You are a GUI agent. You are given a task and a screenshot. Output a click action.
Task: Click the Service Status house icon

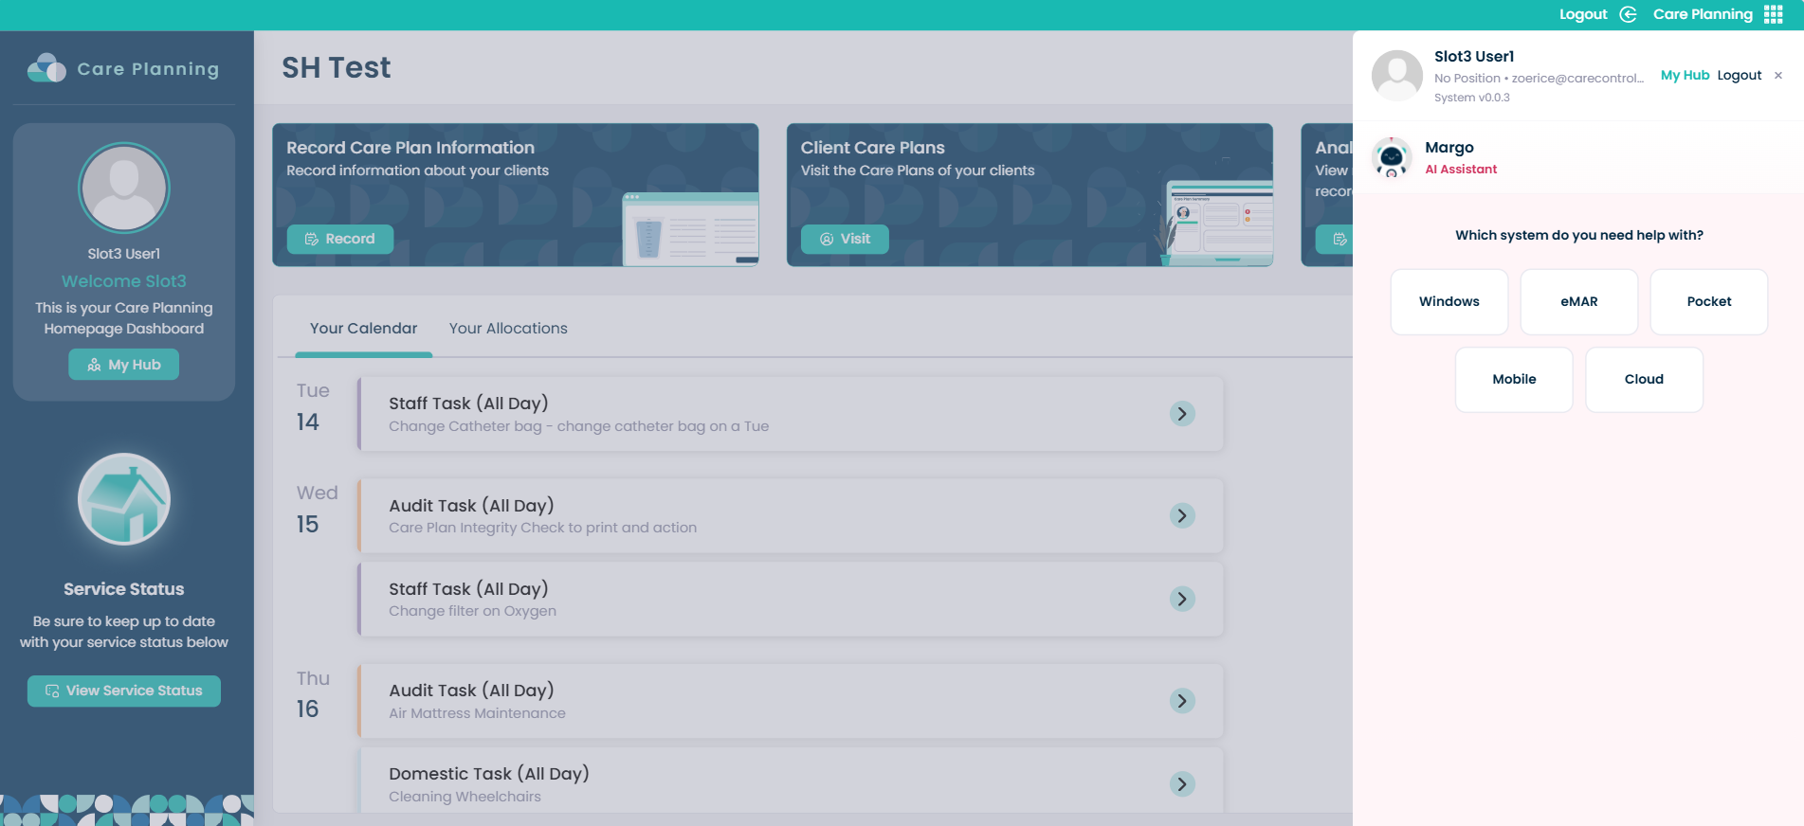(x=124, y=499)
